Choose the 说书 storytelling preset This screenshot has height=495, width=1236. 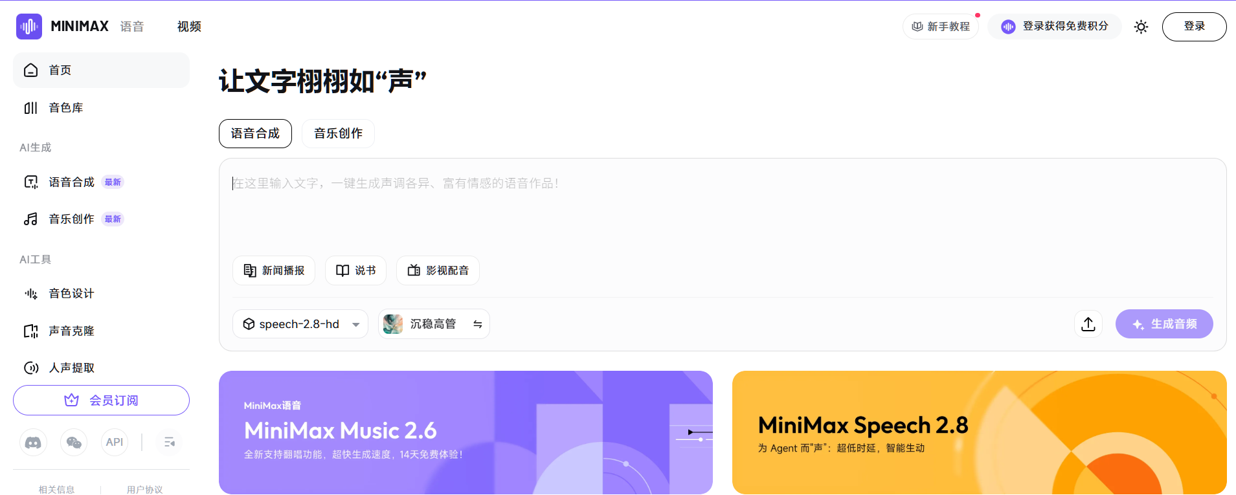click(355, 270)
